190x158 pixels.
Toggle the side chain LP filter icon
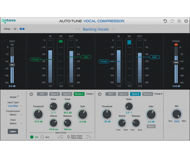[88, 137]
